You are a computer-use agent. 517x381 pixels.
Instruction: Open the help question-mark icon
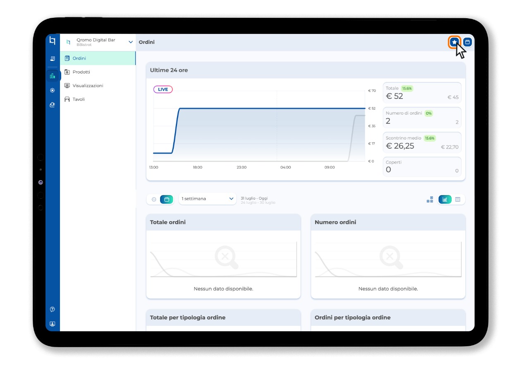[53, 309]
